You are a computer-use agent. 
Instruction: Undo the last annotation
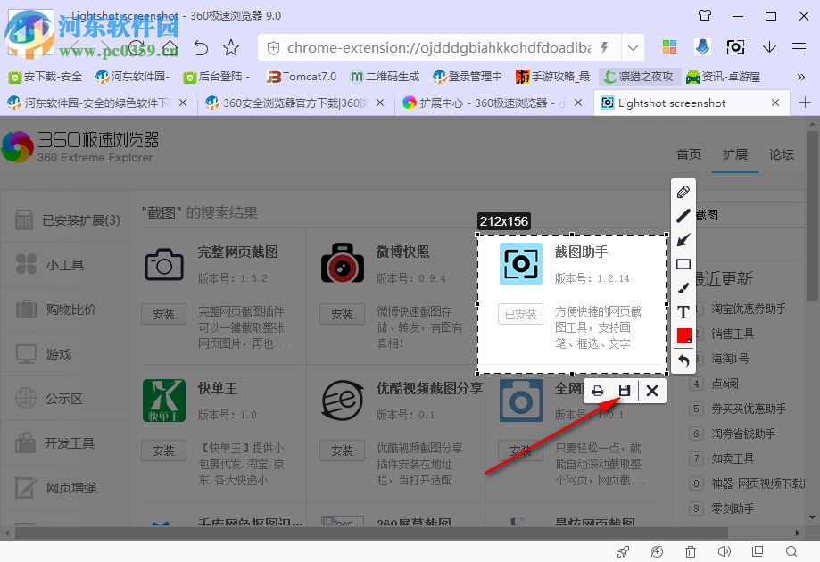[683, 360]
